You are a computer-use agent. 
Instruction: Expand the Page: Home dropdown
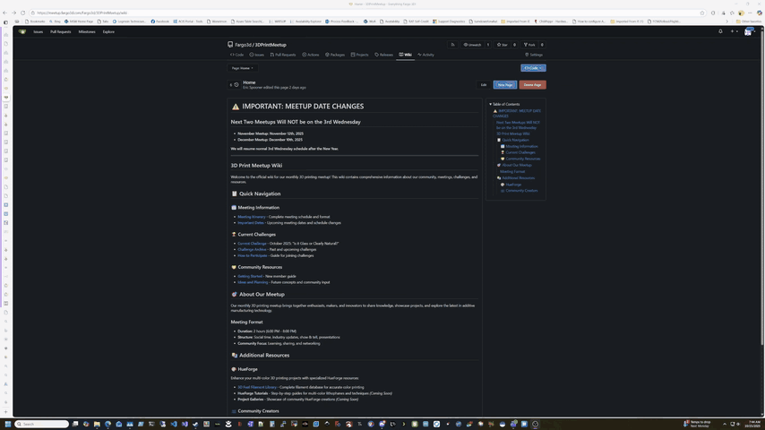point(242,68)
